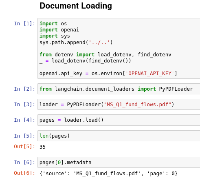Select the In [5] prompt label

pyautogui.click(x=24, y=136)
